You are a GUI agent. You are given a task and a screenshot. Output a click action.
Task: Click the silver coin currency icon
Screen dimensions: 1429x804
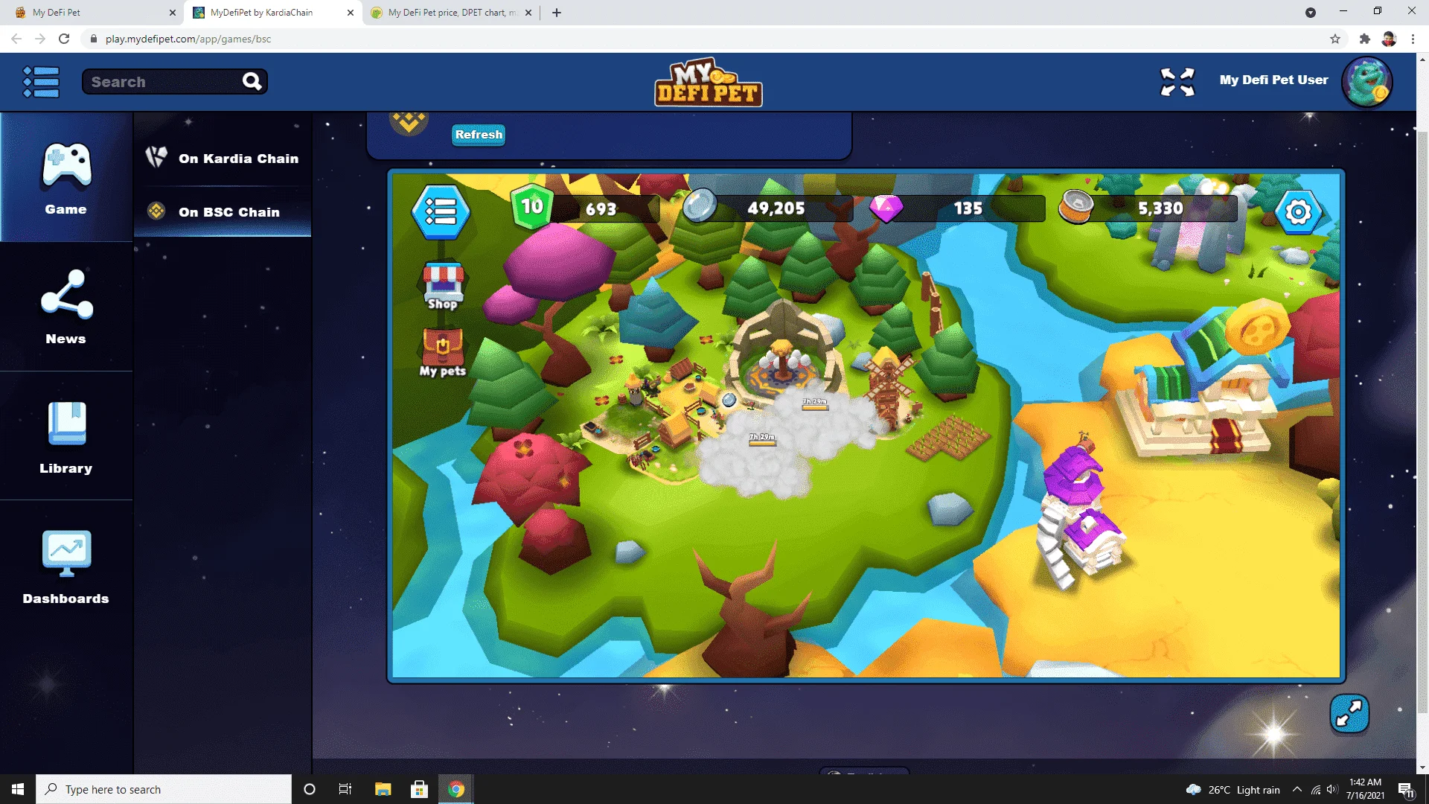[x=700, y=206]
